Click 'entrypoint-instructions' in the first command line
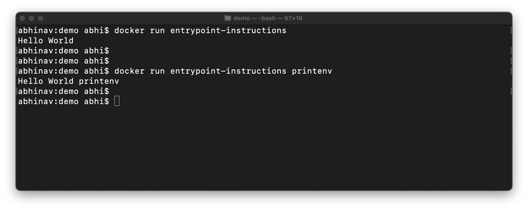 coord(228,31)
